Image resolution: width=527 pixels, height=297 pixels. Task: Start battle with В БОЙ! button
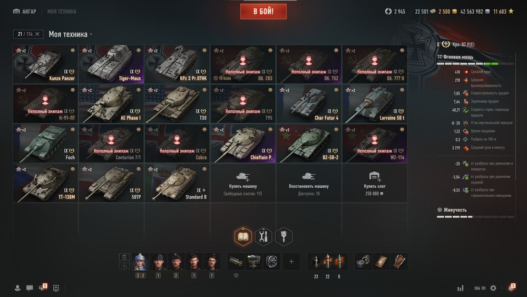point(263,12)
